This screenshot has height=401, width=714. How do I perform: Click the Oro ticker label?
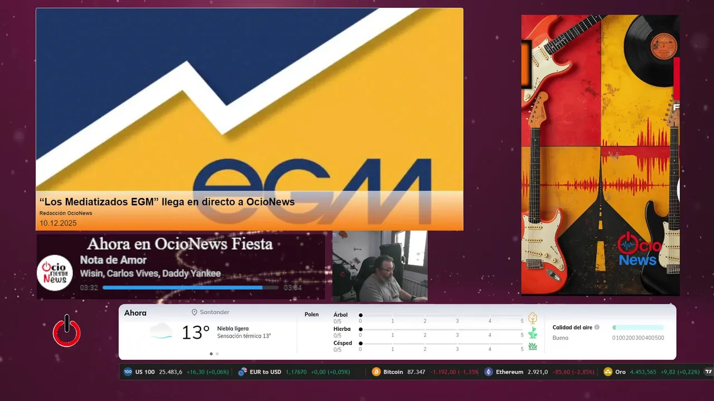(620, 372)
